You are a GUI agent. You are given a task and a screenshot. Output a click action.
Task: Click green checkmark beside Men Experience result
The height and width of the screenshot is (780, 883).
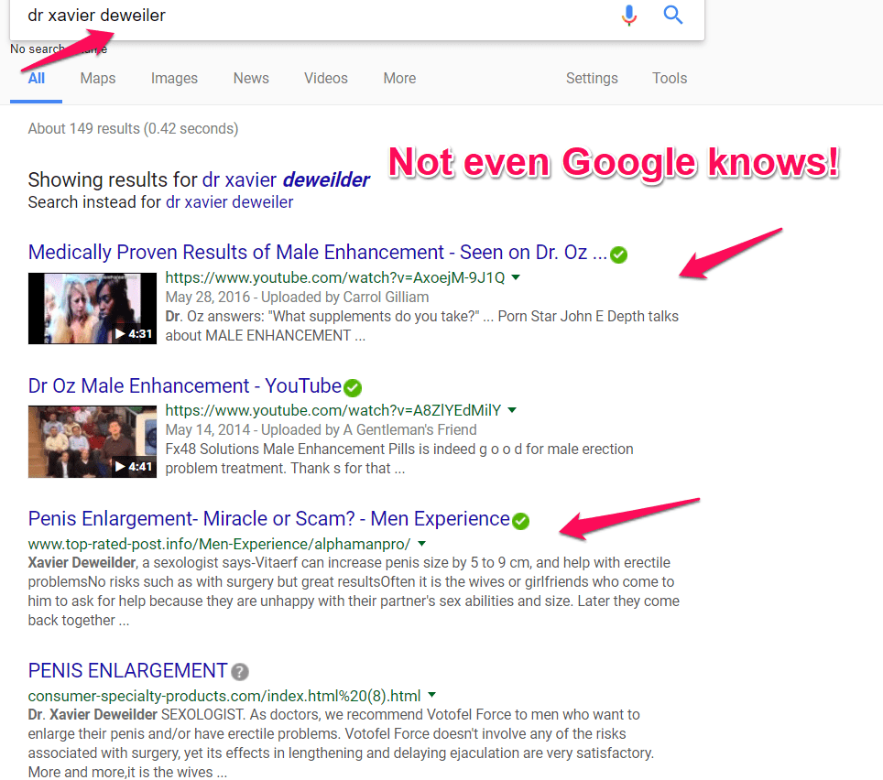(x=520, y=521)
